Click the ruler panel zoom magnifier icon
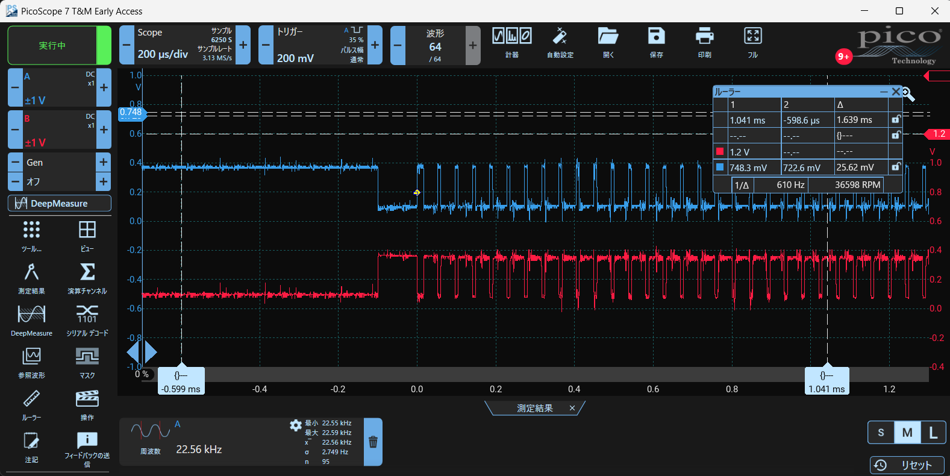 coord(908,95)
